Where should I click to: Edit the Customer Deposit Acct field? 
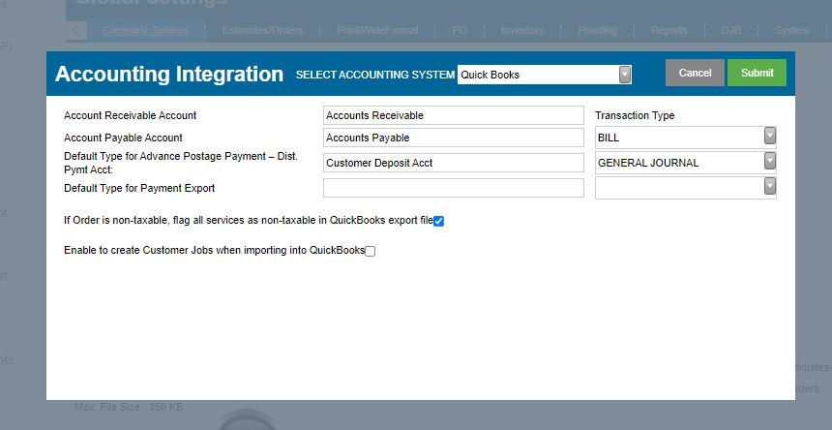pyautogui.click(x=453, y=163)
